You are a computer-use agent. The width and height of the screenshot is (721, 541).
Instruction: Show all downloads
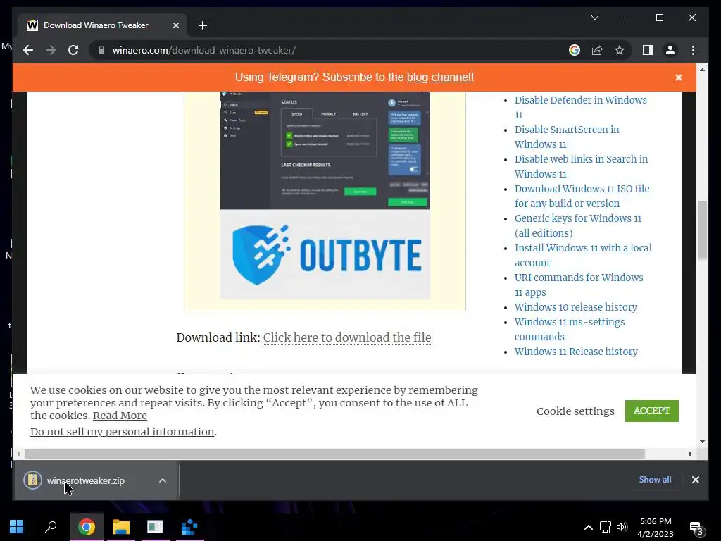(655, 479)
